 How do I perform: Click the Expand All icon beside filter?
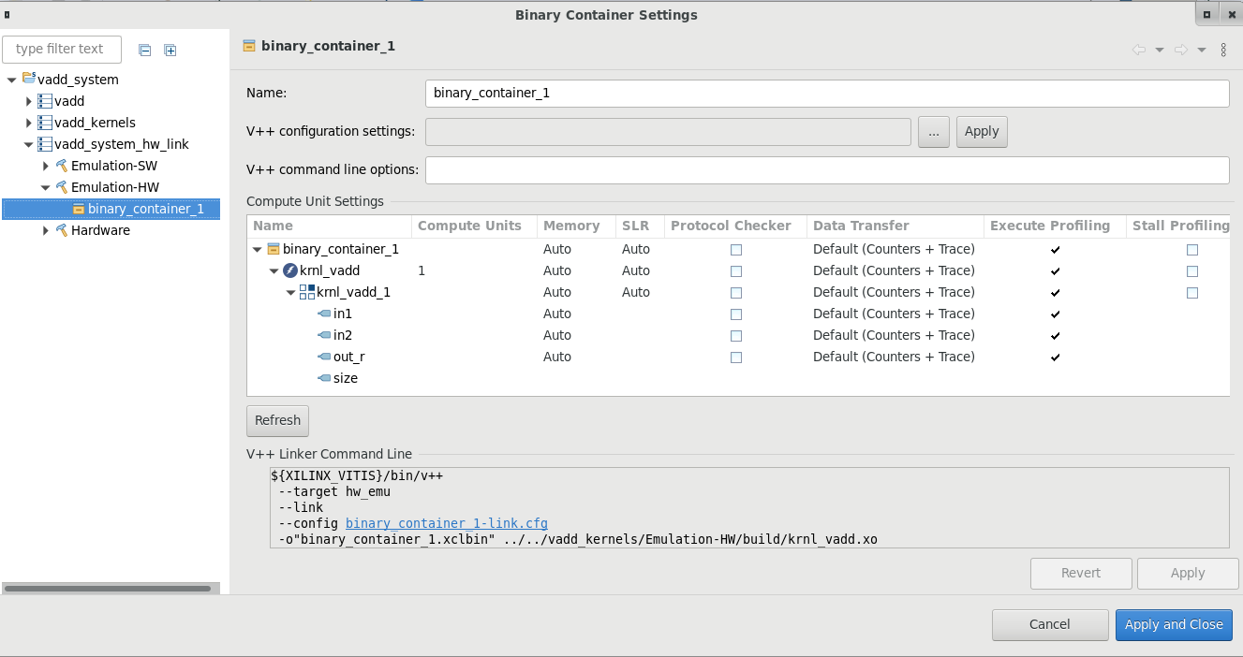pos(170,51)
